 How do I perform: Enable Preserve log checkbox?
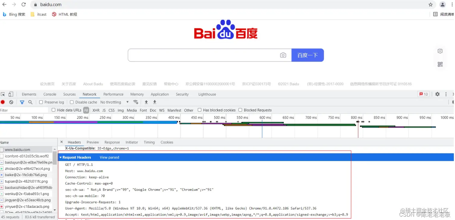click(41, 102)
